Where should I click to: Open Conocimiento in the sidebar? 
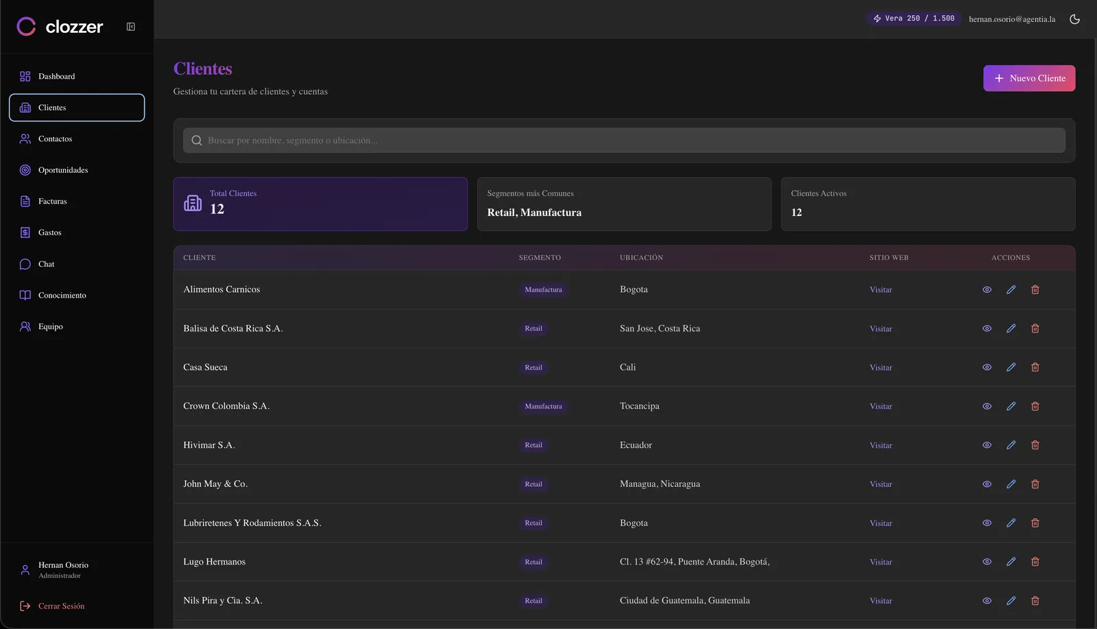pyautogui.click(x=77, y=296)
